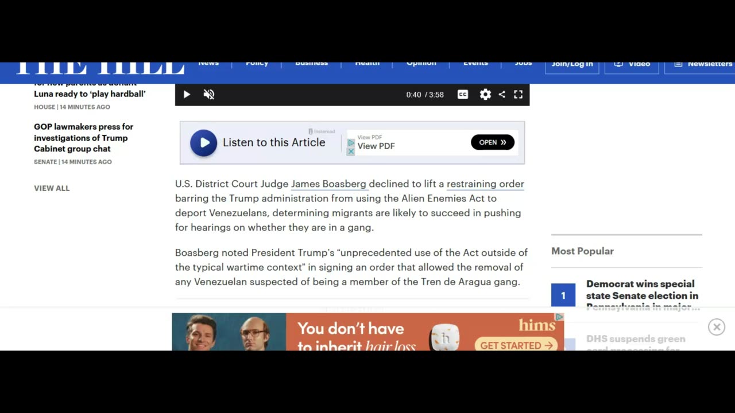Screen dimensions: 735x413
Task: Click HOUSE | 14 MINUTES AGO label
Action: [72, 107]
